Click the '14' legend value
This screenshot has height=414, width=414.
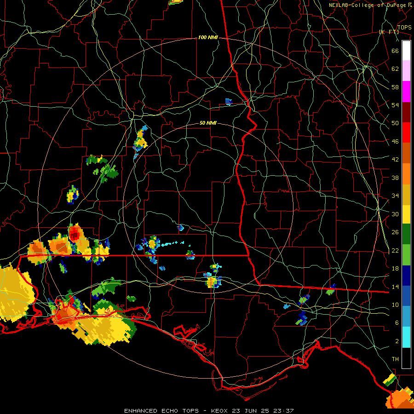395,287
